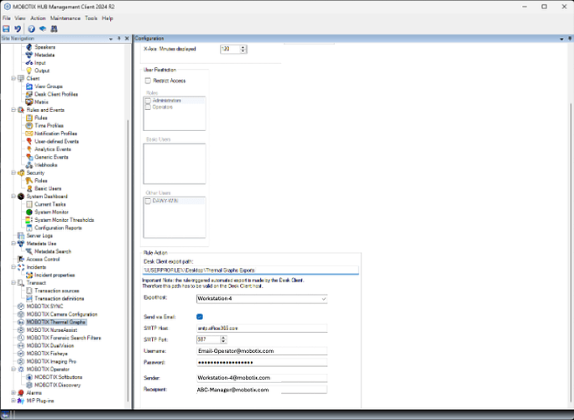Screen dimensions: 574x420
Task: Click the Basic Users person icon
Action: point(29,188)
